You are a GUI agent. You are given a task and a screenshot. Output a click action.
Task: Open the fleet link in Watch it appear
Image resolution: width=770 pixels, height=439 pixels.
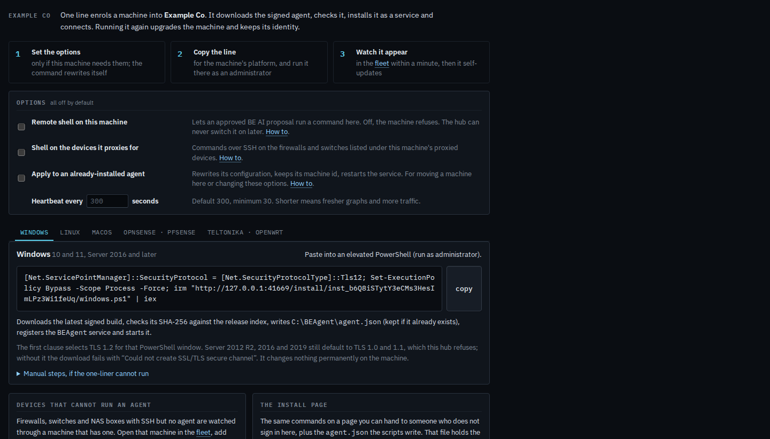coord(382,63)
